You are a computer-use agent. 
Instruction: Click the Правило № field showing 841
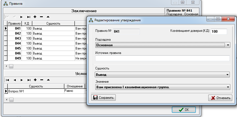(126, 32)
